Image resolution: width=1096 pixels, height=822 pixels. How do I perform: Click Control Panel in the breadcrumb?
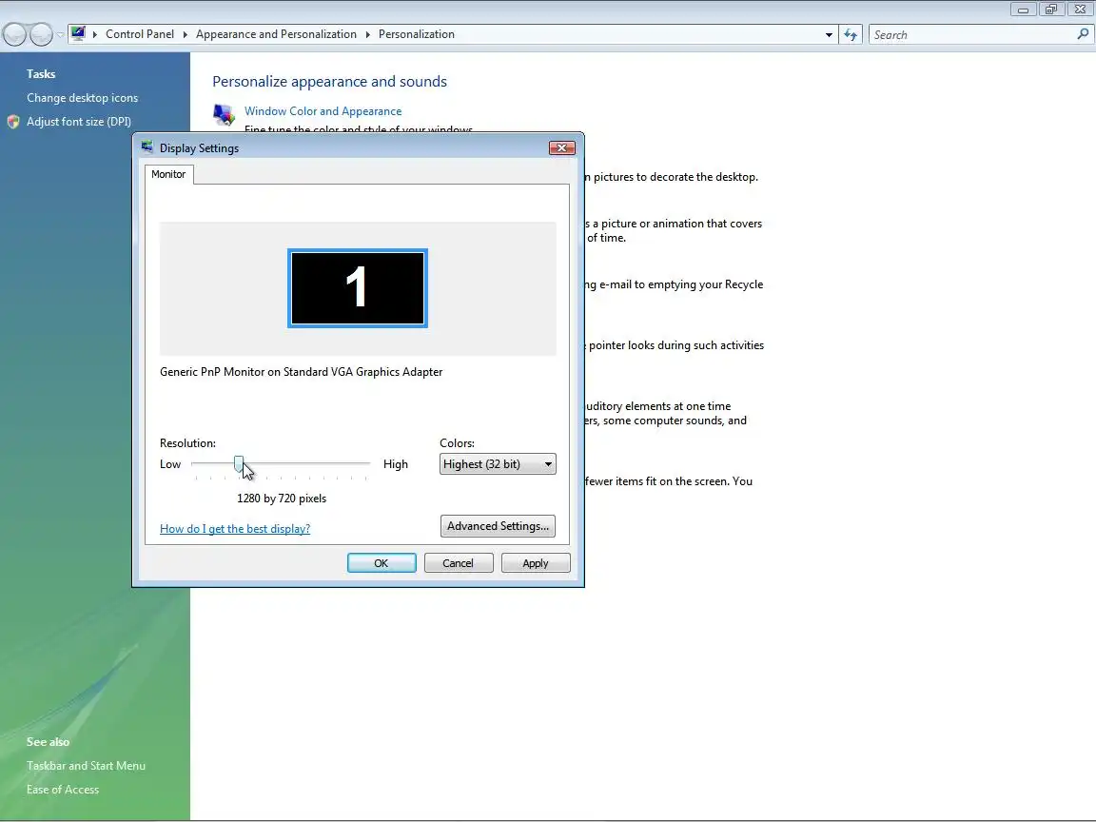140,34
